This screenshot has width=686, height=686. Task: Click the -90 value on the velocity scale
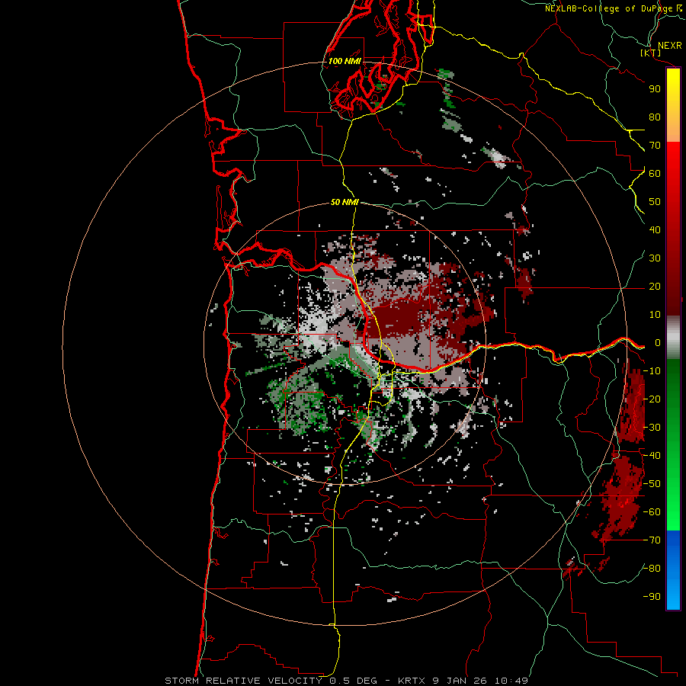[652, 597]
